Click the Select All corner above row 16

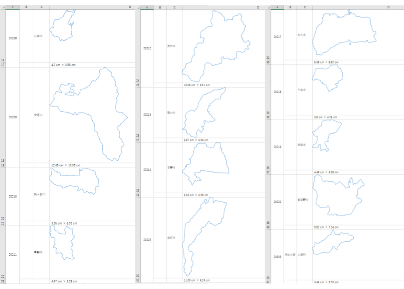click(3, 7)
